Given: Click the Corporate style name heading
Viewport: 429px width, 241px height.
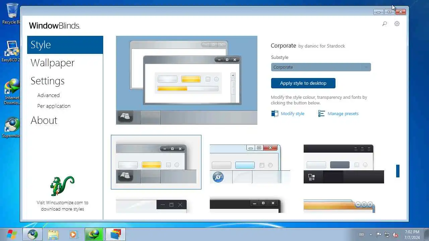Looking at the screenshot, I should 283,46.
